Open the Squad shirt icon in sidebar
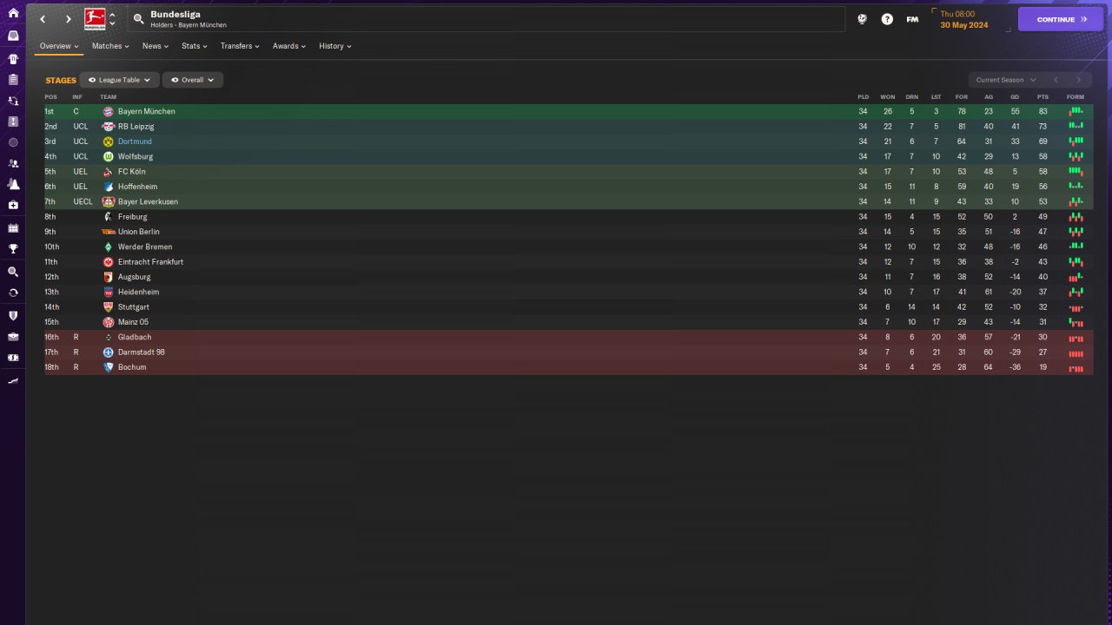The width and height of the screenshot is (1112, 625). (x=13, y=59)
